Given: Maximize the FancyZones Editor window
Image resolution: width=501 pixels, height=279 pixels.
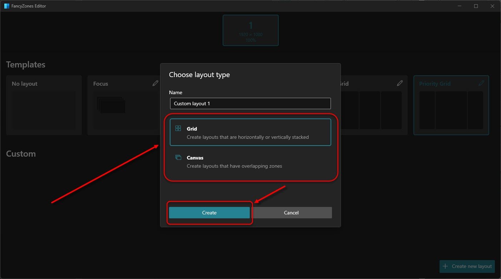Looking at the screenshot, I should click(476, 6).
